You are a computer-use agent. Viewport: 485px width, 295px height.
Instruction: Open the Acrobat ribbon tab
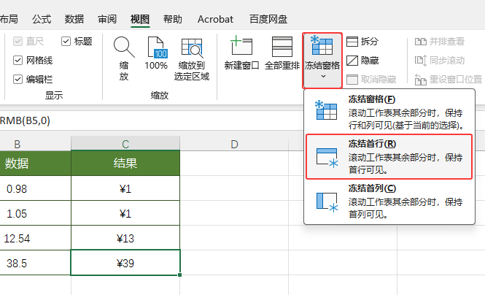pos(216,19)
